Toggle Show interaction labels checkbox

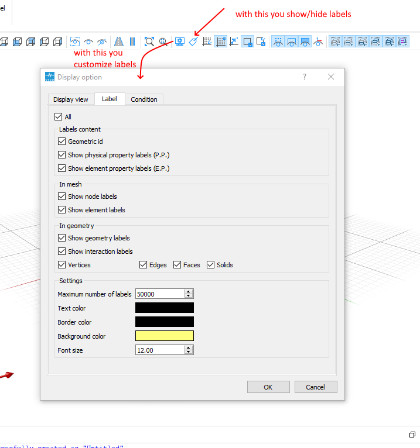tap(62, 251)
